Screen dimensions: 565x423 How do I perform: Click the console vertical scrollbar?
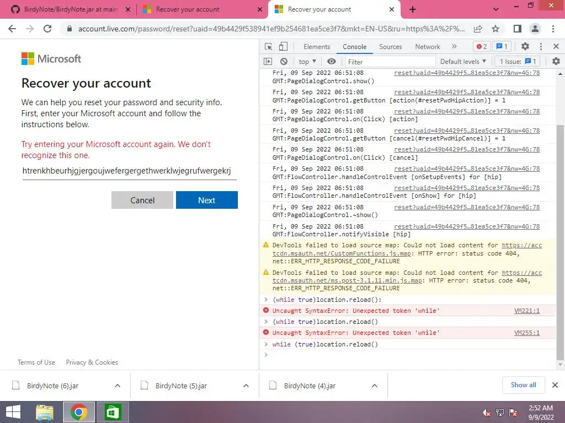559,242
